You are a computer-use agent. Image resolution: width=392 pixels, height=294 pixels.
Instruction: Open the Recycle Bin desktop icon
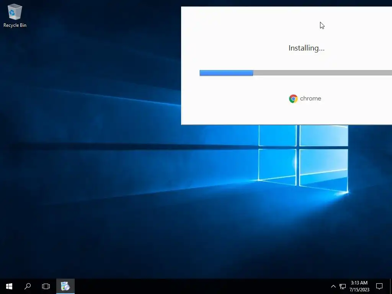click(15, 15)
